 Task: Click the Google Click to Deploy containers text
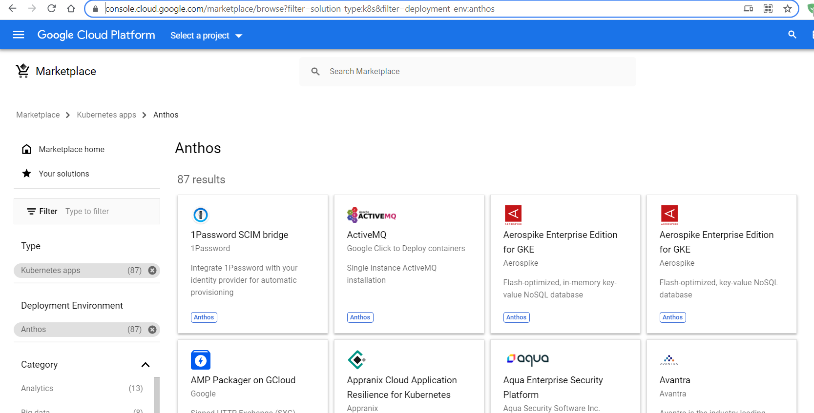(406, 248)
